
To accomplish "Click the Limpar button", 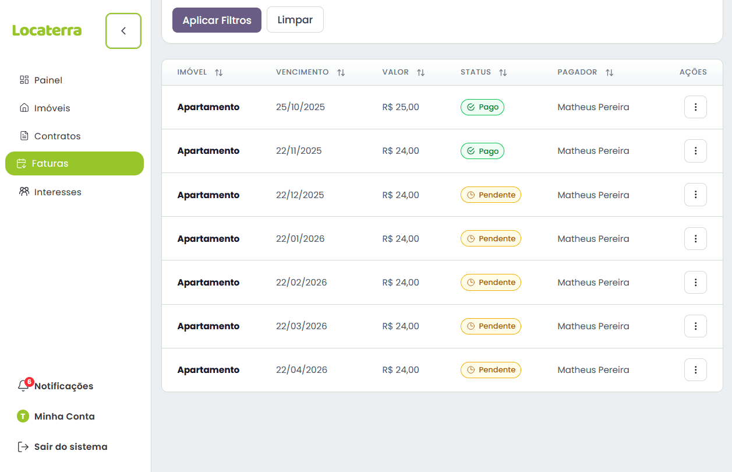I will [295, 20].
